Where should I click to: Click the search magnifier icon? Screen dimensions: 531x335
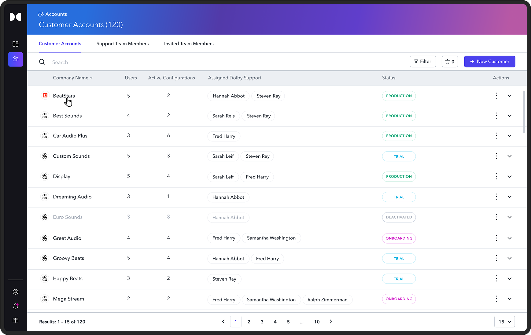click(x=42, y=62)
